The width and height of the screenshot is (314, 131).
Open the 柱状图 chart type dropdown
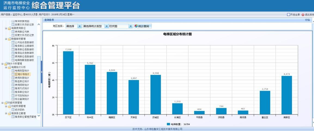(131, 26)
